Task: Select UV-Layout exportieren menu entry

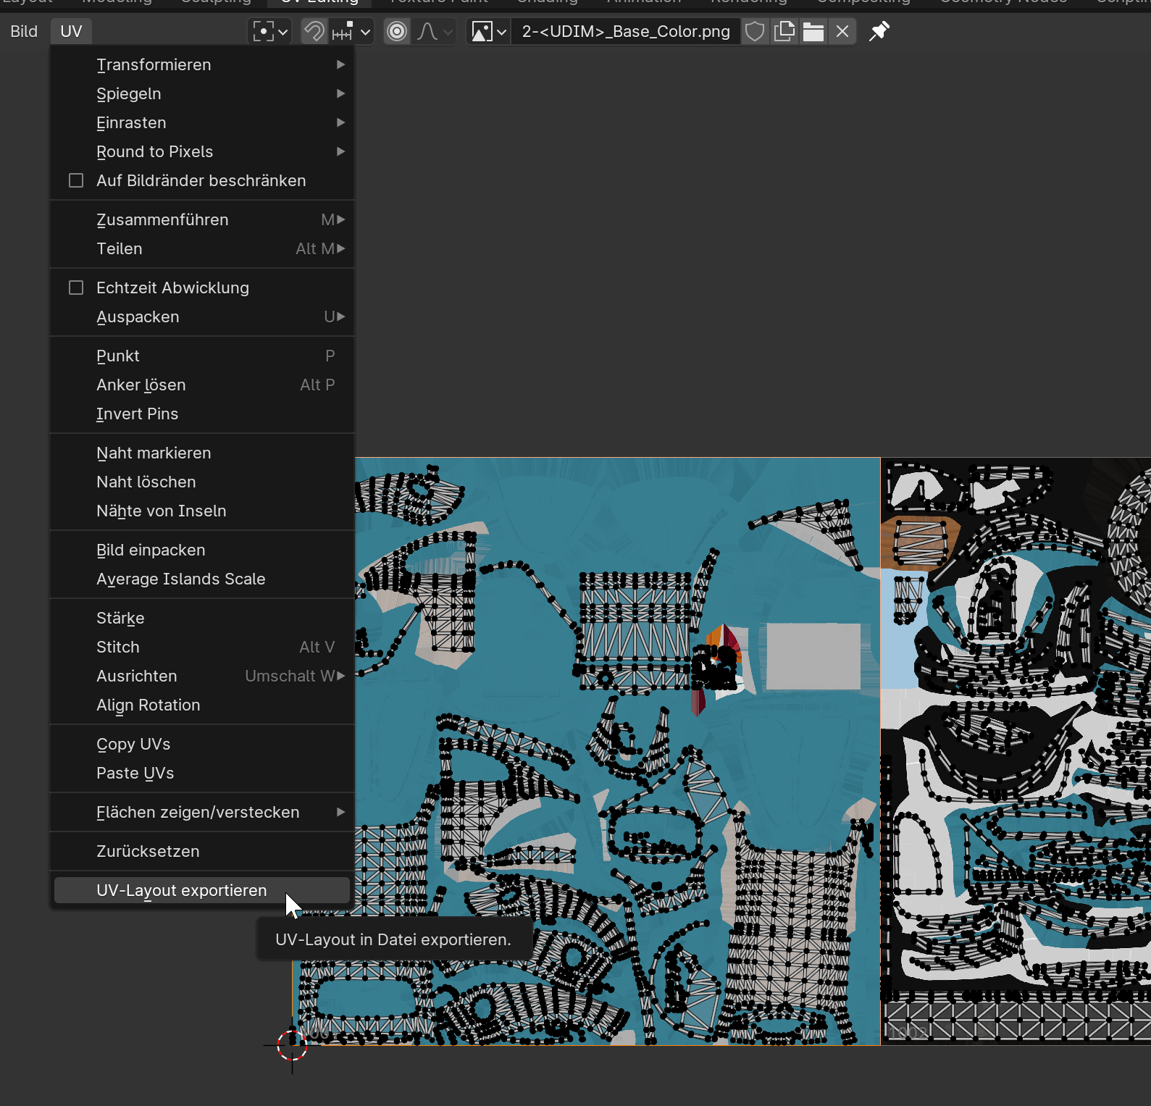Action: (182, 890)
